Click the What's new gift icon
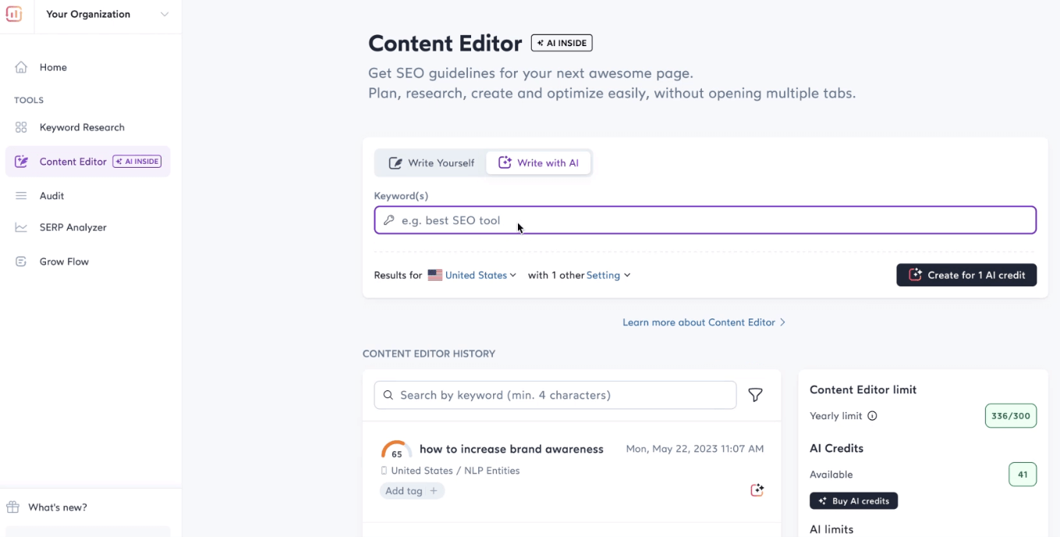This screenshot has width=1060, height=537. click(12, 507)
